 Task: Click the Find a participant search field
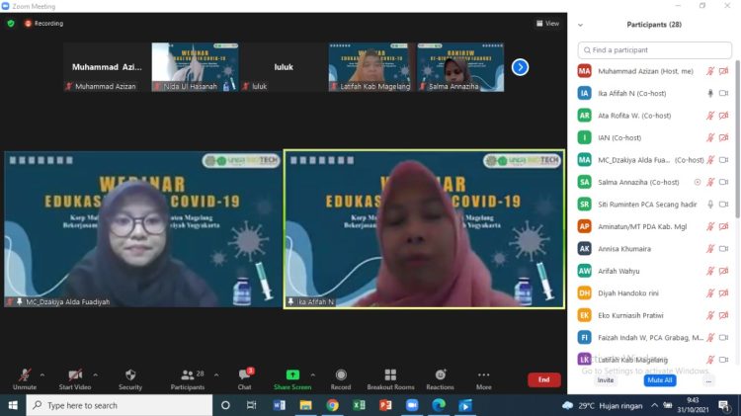coord(656,49)
